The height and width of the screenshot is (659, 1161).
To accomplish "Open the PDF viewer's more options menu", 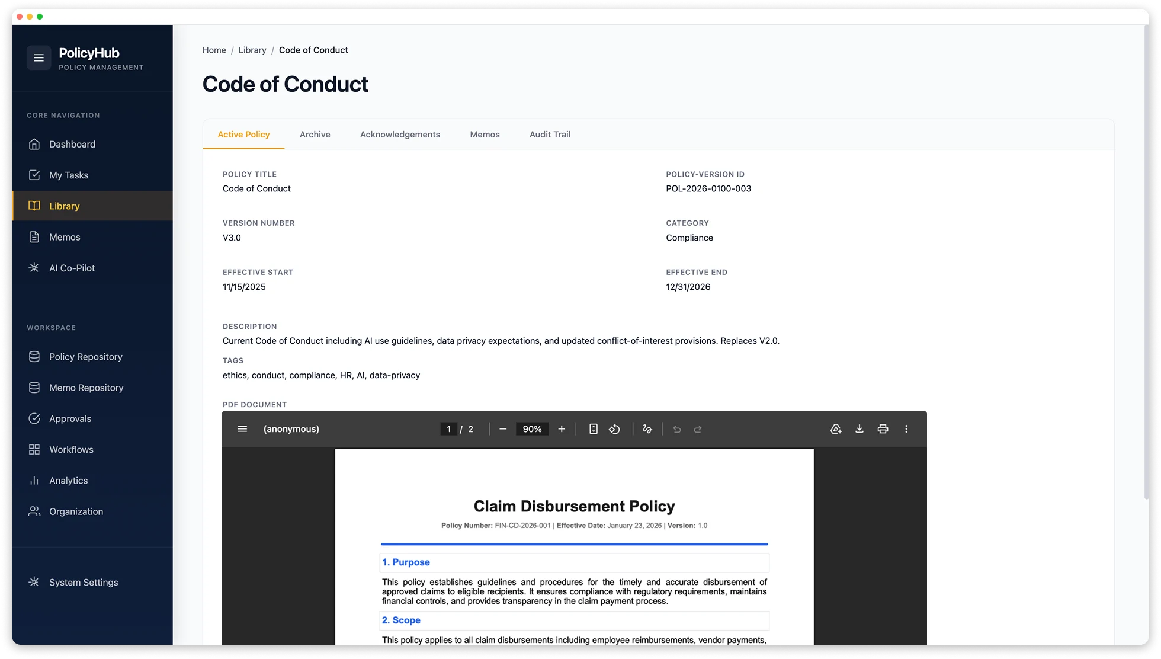I will click(x=906, y=429).
